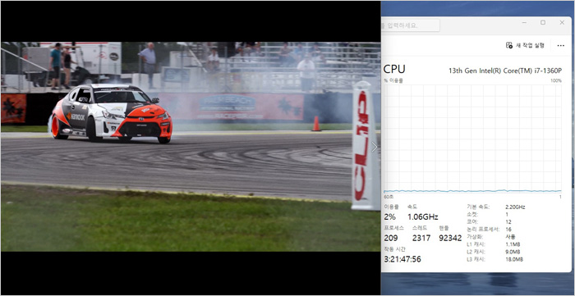Click the uptime value 3:21:47:56

pos(402,259)
